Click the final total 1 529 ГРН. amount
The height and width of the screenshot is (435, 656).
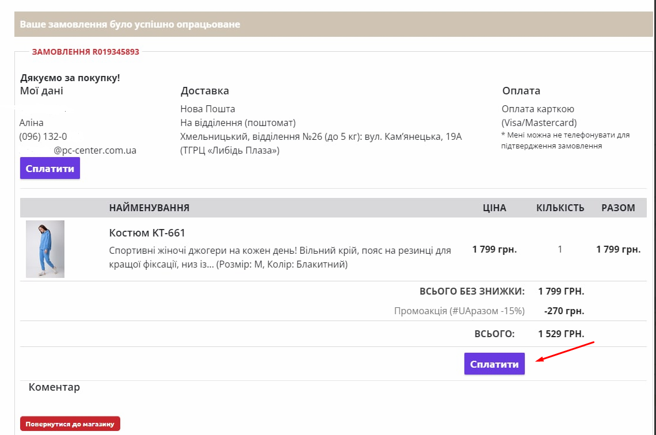click(x=561, y=334)
